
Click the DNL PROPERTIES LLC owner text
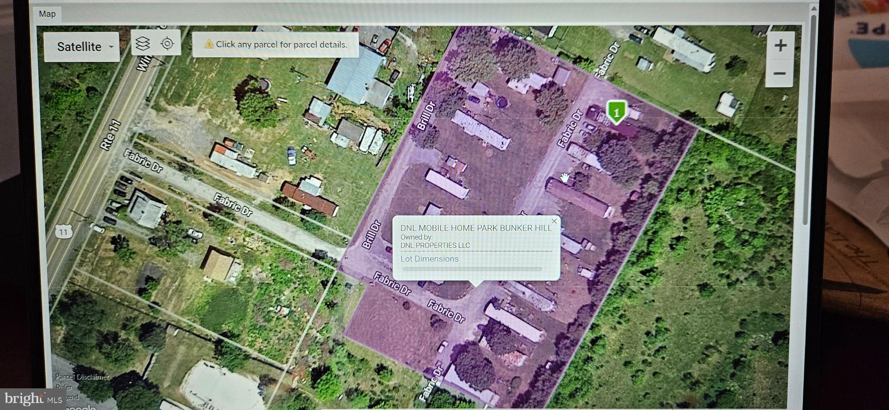click(435, 245)
